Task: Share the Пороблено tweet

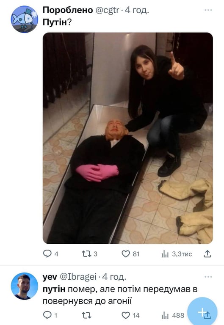Action: (x=207, y=254)
